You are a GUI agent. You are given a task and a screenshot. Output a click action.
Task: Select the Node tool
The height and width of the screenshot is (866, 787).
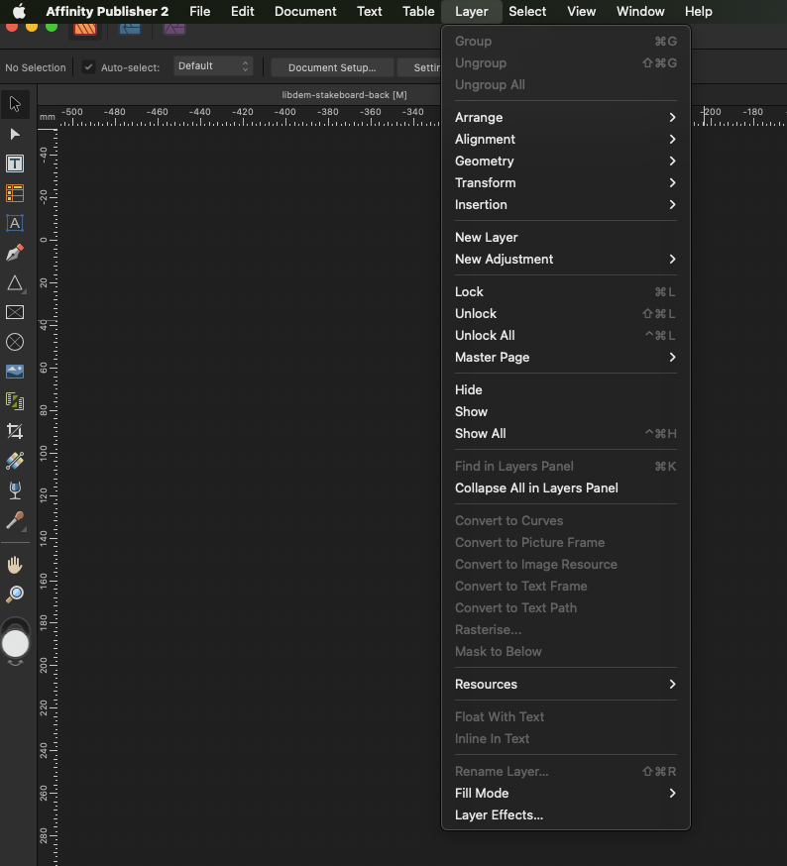click(15, 134)
